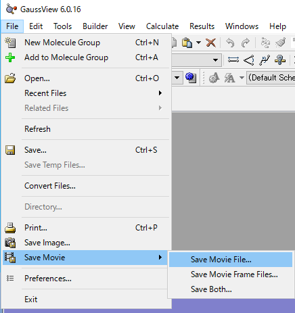Click the Clean structure brush icon

pos(281,43)
